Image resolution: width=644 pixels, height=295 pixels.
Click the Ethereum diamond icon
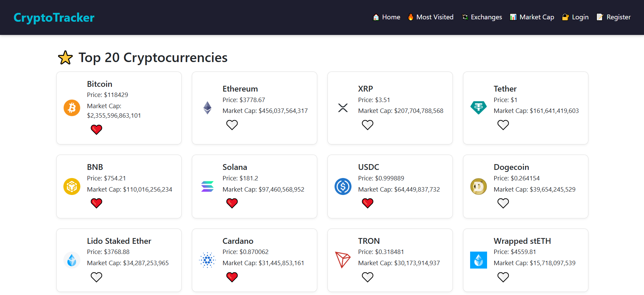click(207, 107)
